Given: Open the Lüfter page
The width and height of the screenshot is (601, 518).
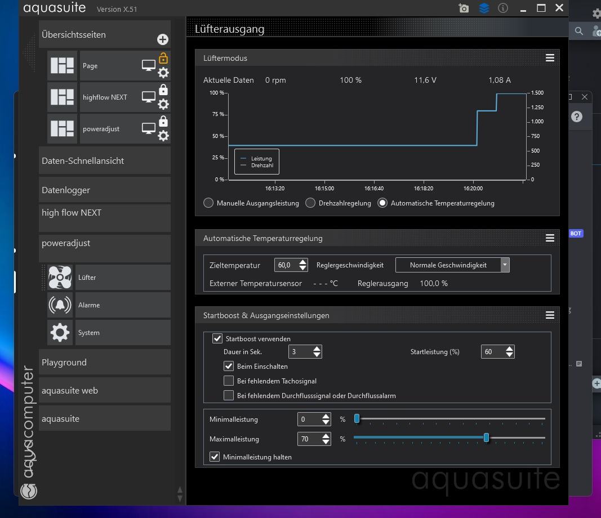Looking at the screenshot, I should (x=123, y=277).
